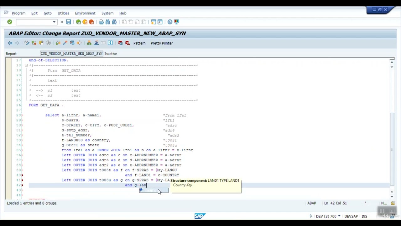Open the Program menu
Viewport: 401px width, 226px height.
18,13
